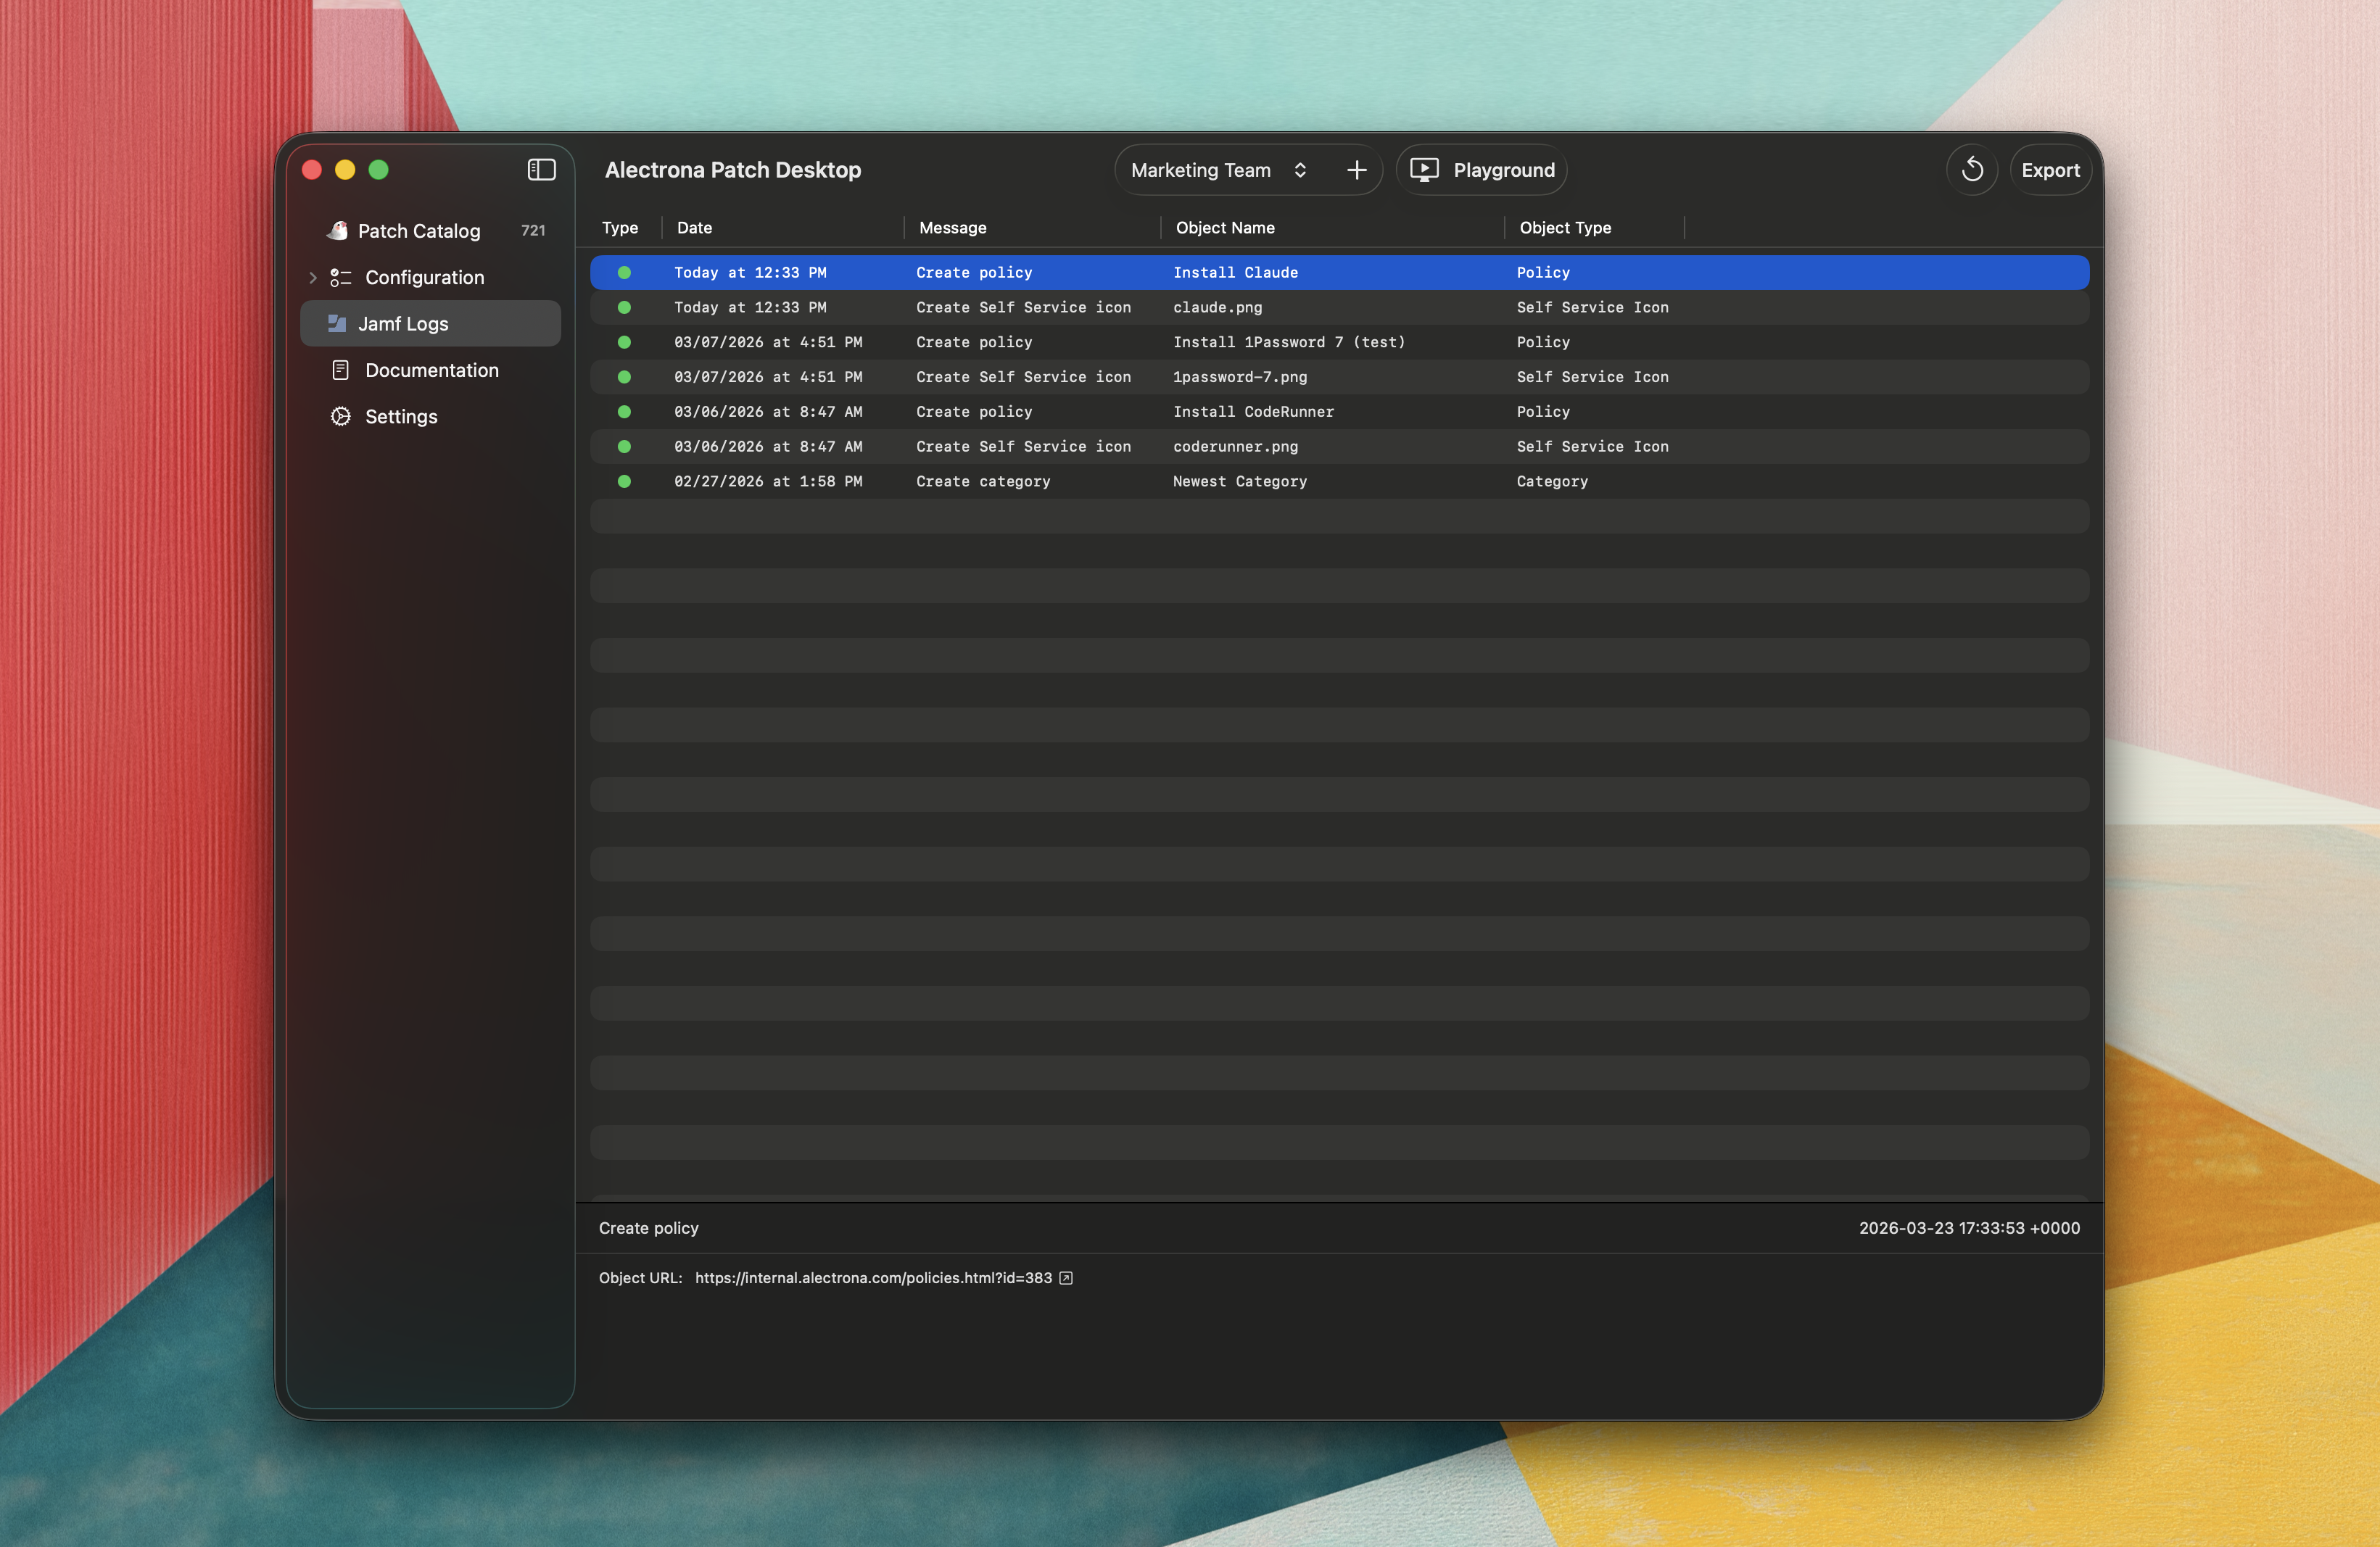Click the plus icon beside the team selector
This screenshot has width=2380, height=1547.
[x=1355, y=170]
